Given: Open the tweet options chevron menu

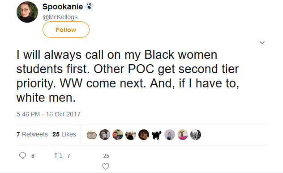Looking at the screenshot, I should pyautogui.click(x=262, y=42).
